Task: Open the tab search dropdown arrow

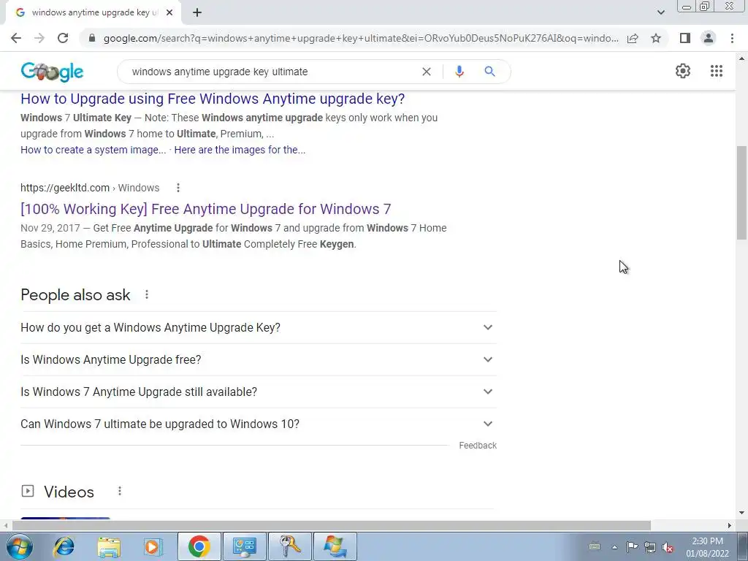Action: pyautogui.click(x=660, y=12)
